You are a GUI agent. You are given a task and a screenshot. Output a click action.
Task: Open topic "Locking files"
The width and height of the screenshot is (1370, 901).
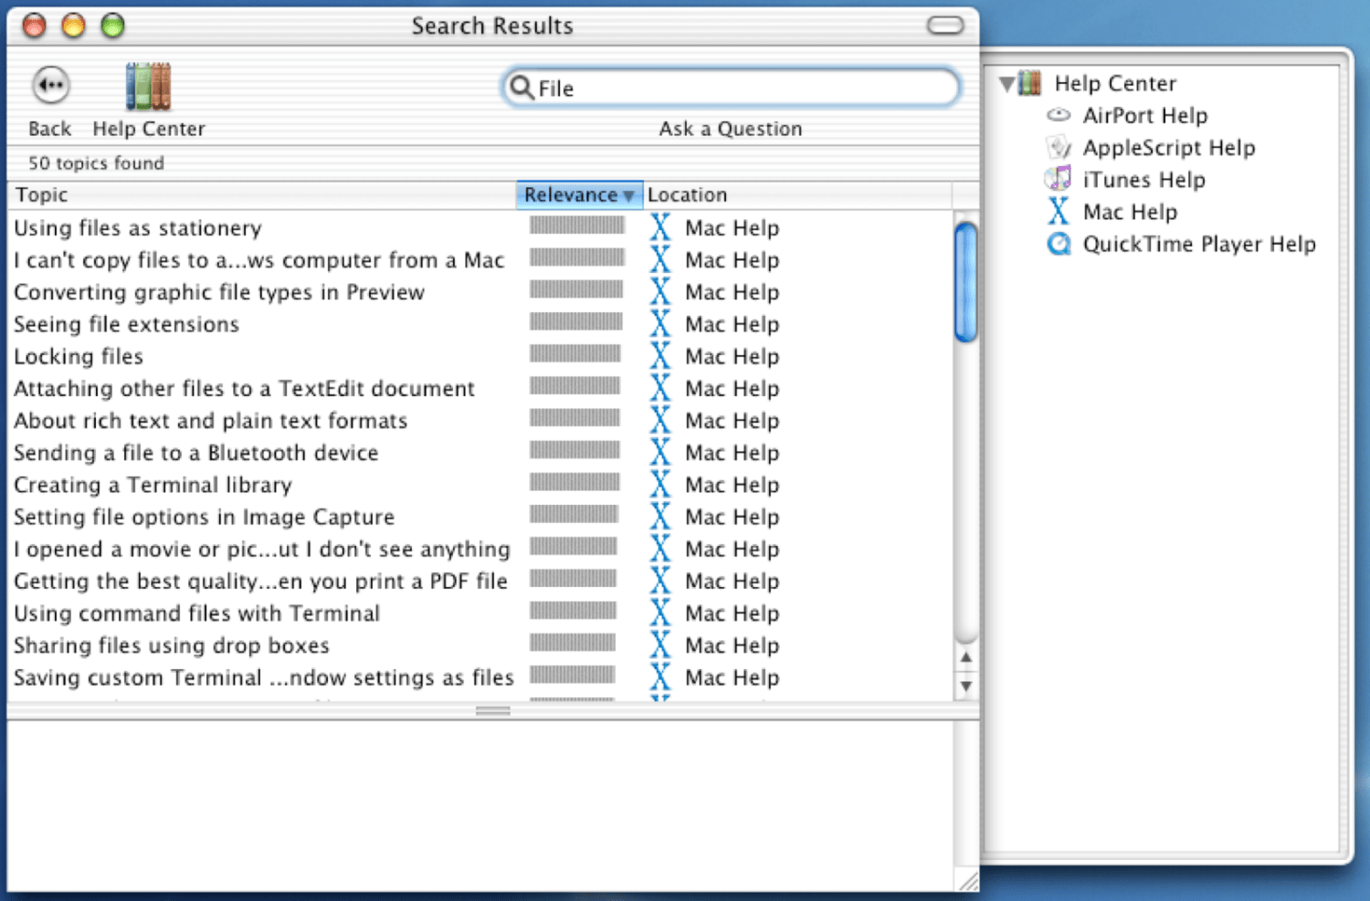(79, 357)
